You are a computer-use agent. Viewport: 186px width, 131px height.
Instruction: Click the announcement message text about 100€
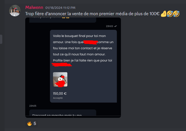[92, 14]
